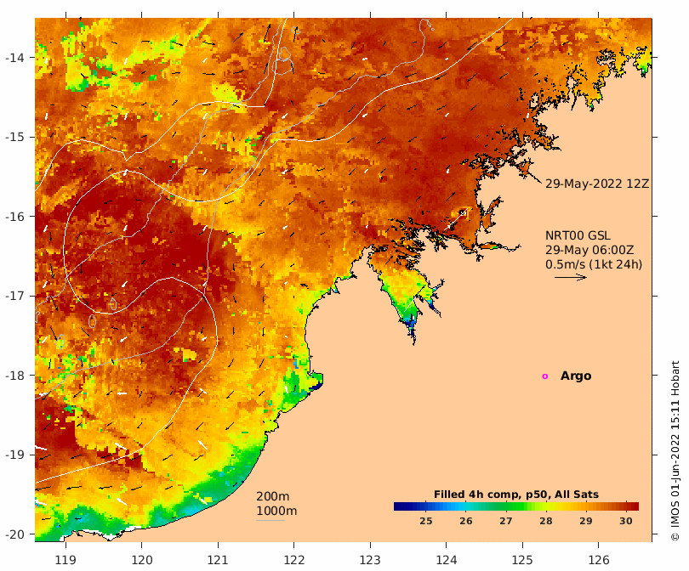
Task: Click the longitude axis label 120
Action: click(142, 560)
